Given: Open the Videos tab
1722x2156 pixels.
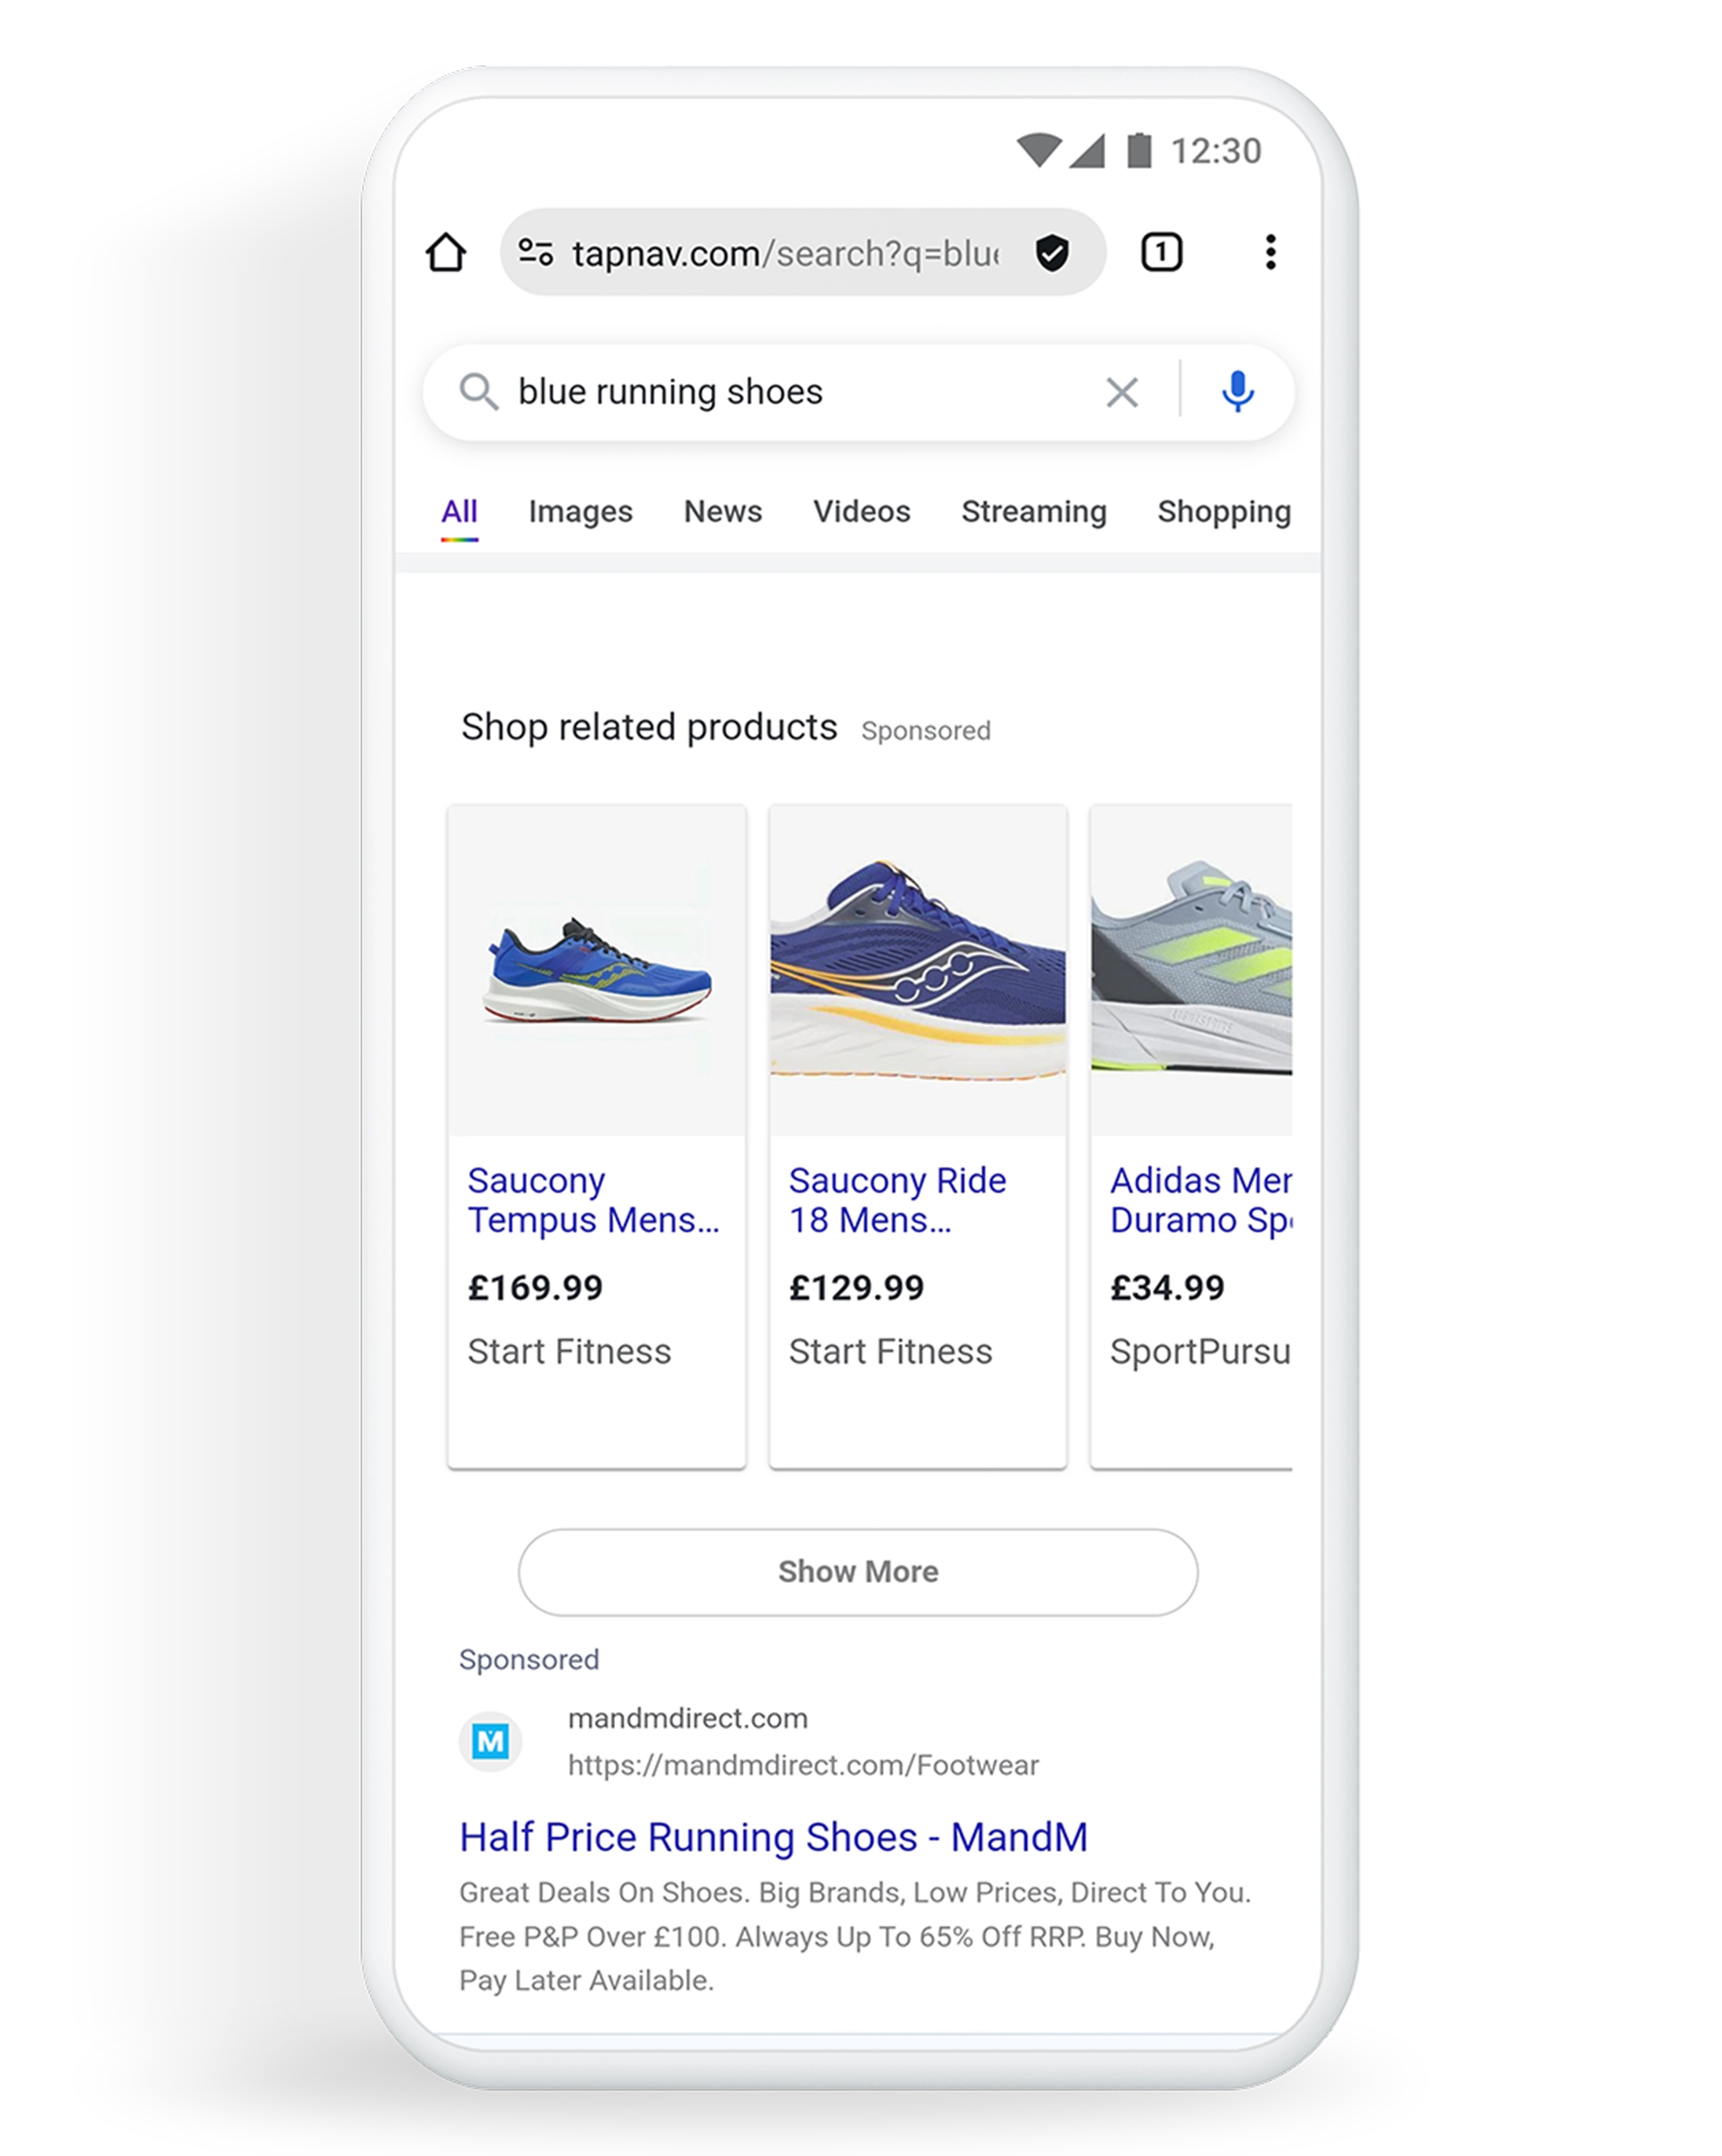Looking at the screenshot, I should click(x=861, y=511).
